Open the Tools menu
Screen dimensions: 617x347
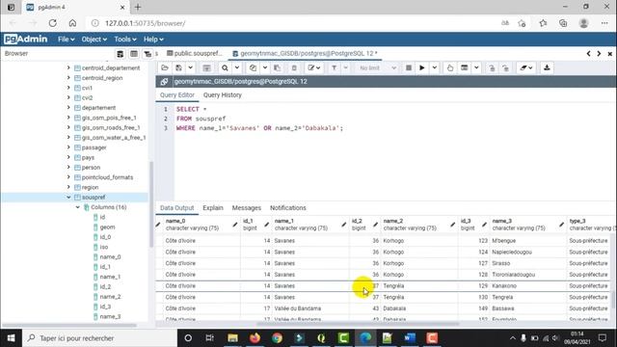[125, 40]
